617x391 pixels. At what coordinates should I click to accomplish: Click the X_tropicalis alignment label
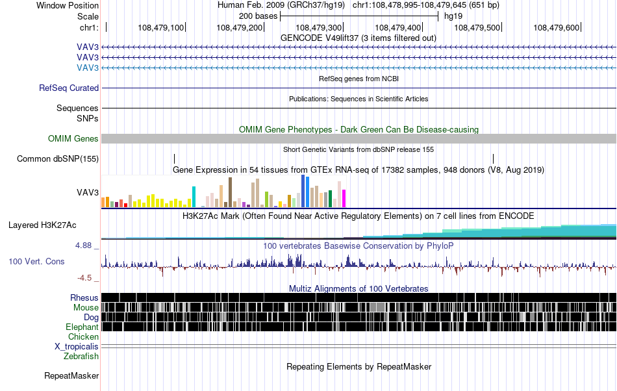(77, 347)
